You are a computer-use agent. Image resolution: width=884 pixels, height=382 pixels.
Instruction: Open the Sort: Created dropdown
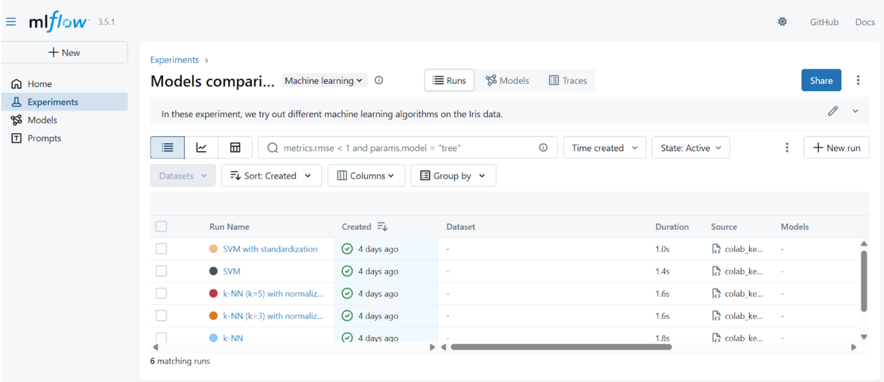click(x=271, y=175)
